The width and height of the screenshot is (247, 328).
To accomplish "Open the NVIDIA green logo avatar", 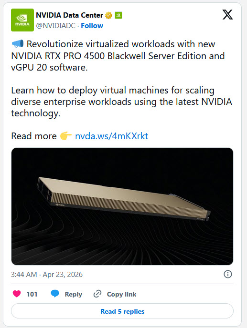I will point(22,20).
